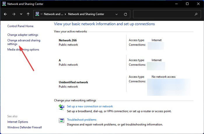The width and height of the screenshot is (204, 134).
Task: Go up one level with up arrow
Action: point(28,14)
